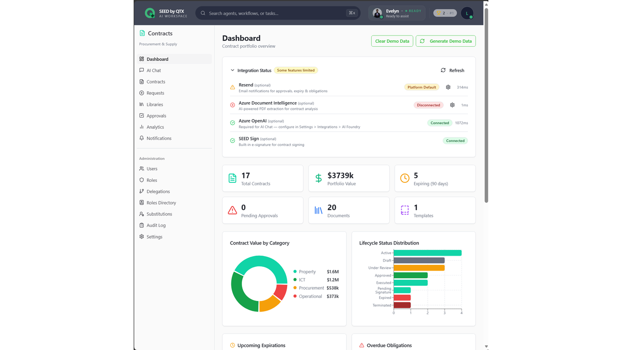Click the Under Review bar
The width and height of the screenshot is (622, 350).
419,268
